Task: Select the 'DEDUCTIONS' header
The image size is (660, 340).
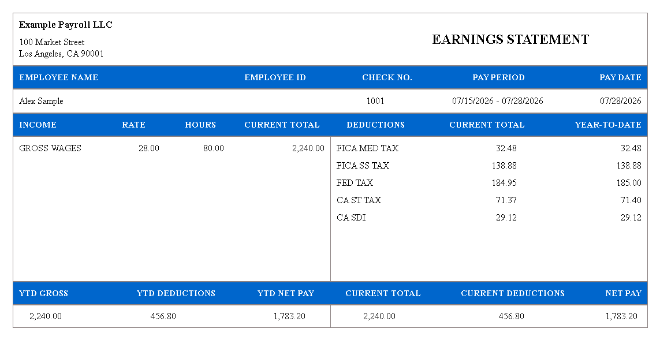Action: tap(375, 125)
